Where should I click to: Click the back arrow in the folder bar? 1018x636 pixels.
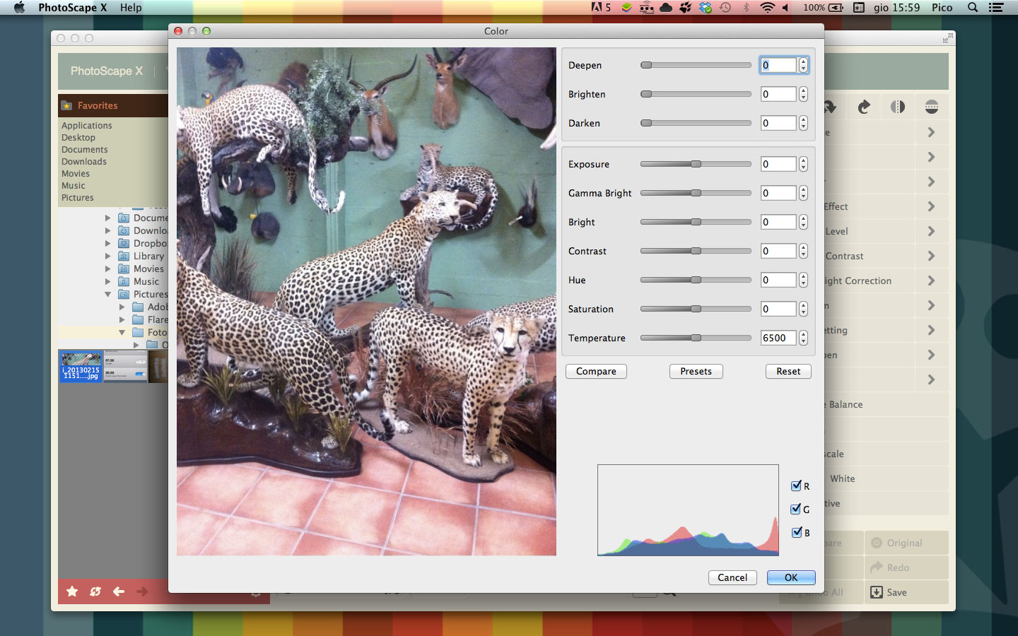(119, 591)
